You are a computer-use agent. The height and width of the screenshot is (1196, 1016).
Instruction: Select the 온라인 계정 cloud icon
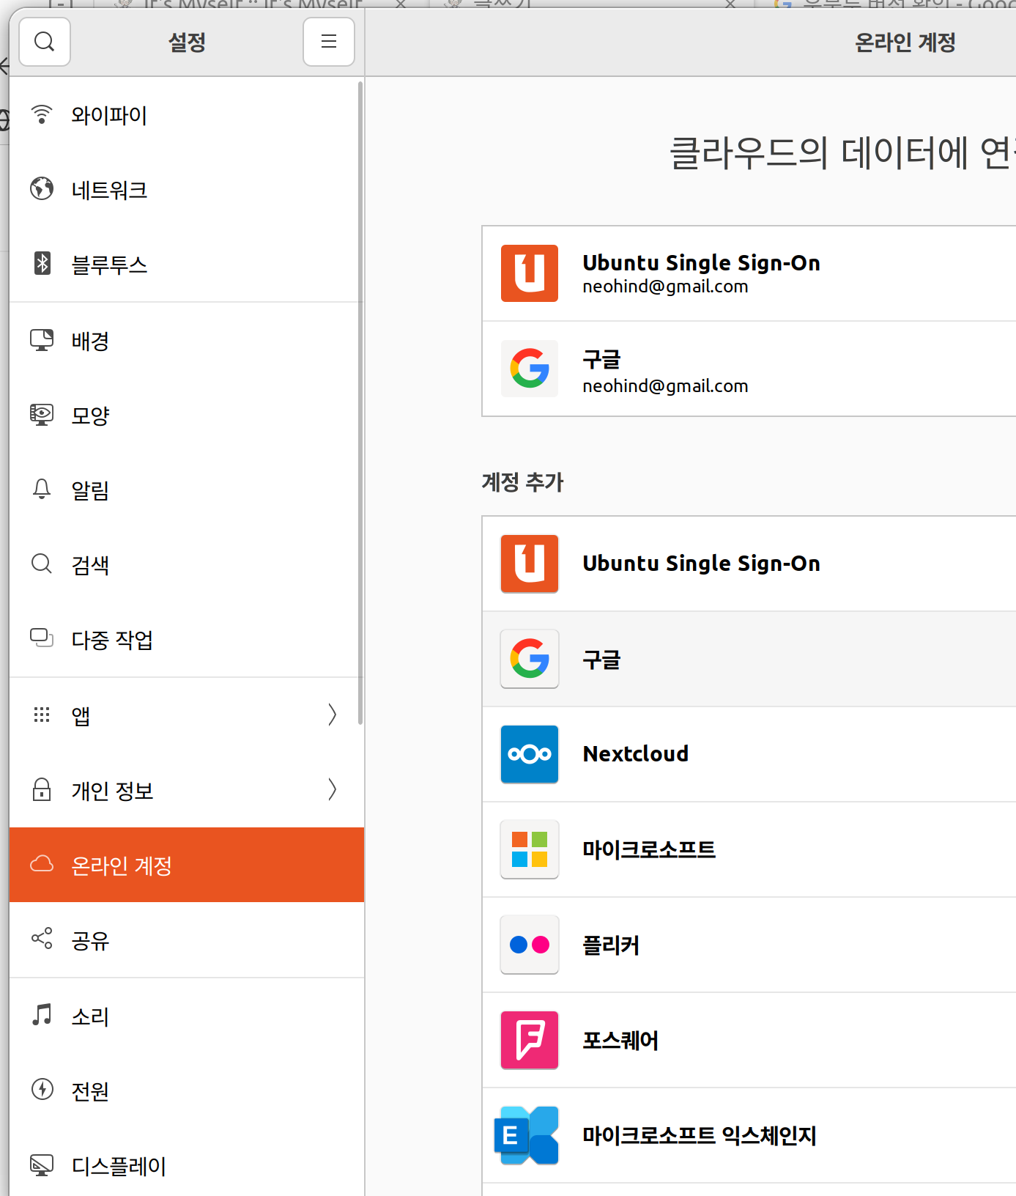42,864
